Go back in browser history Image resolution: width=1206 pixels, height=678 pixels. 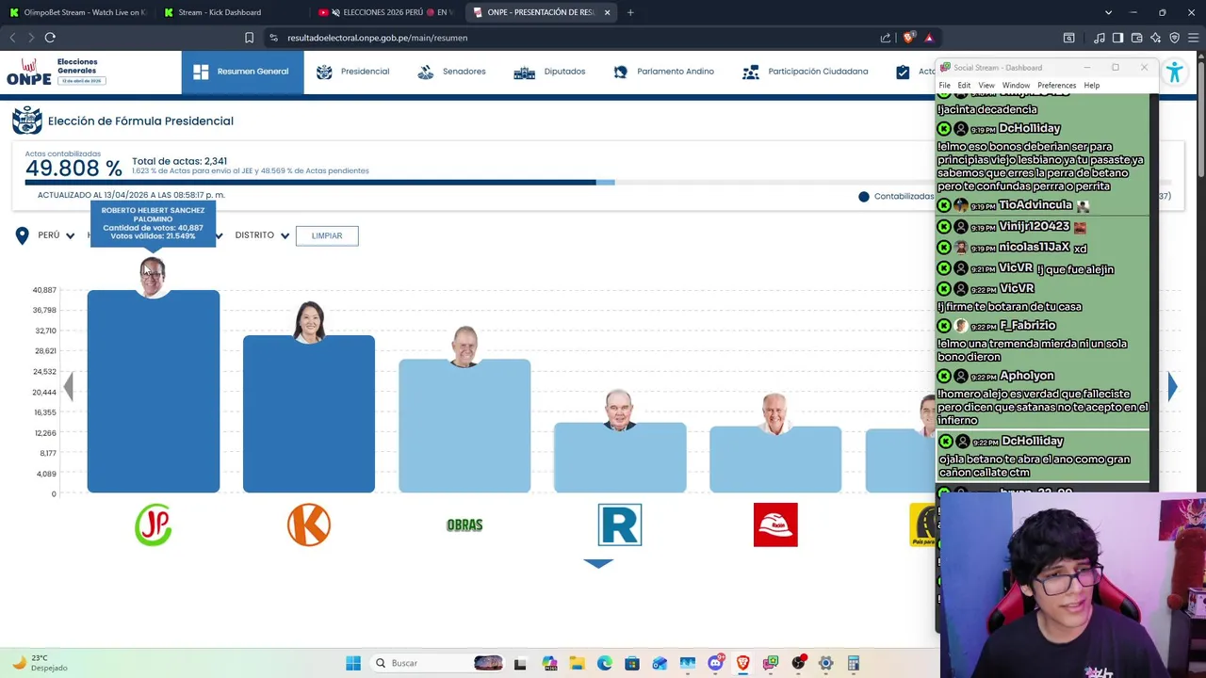pyautogui.click(x=12, y=38)
